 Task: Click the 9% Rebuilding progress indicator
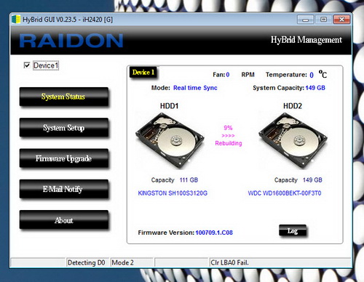(x=229, y=135)
